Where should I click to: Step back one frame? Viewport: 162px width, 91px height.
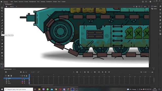tap(102, 72)
